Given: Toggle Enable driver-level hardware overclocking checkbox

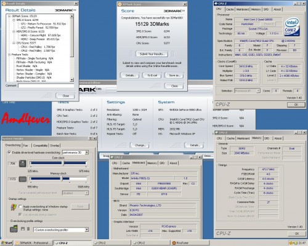Looking at the screenshot, I should click(9, 153).
